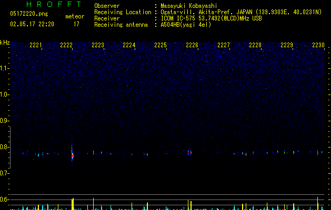Click the Receiver label
This screenshot has height=210, width=331.
coord(107,18)
